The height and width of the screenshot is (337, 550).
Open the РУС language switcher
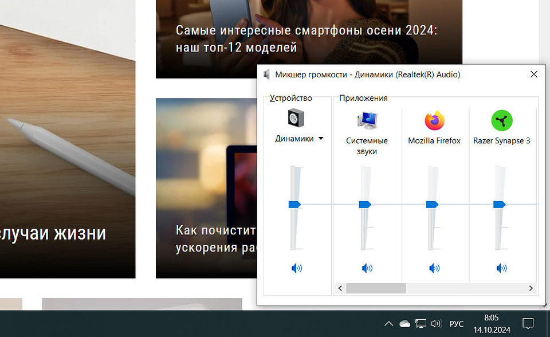[455, 323]
